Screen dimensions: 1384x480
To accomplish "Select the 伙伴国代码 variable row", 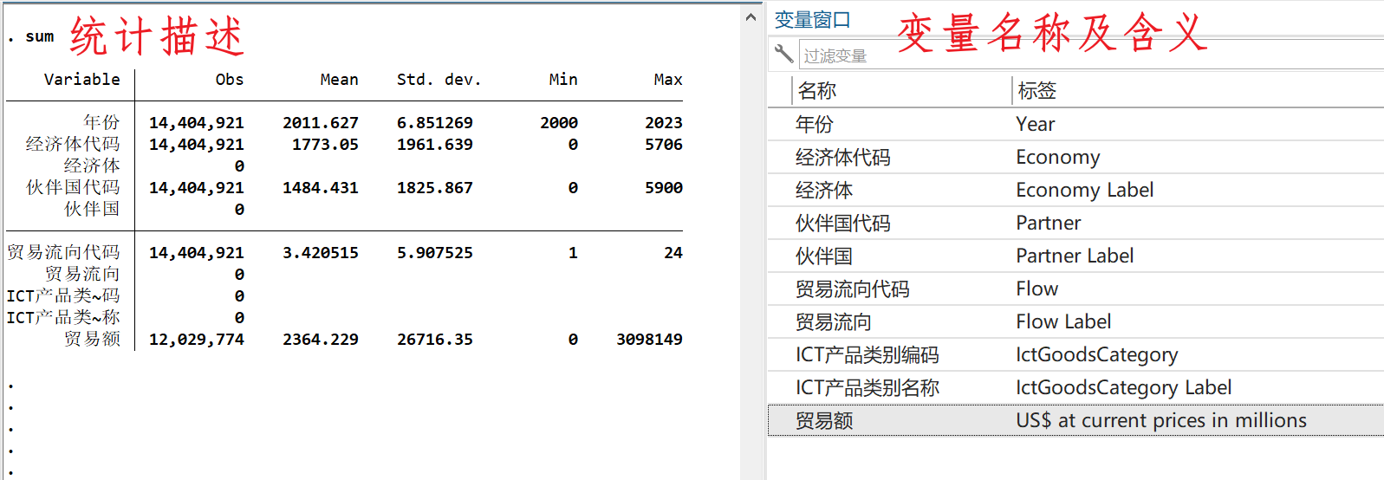I will coord(842,223).
